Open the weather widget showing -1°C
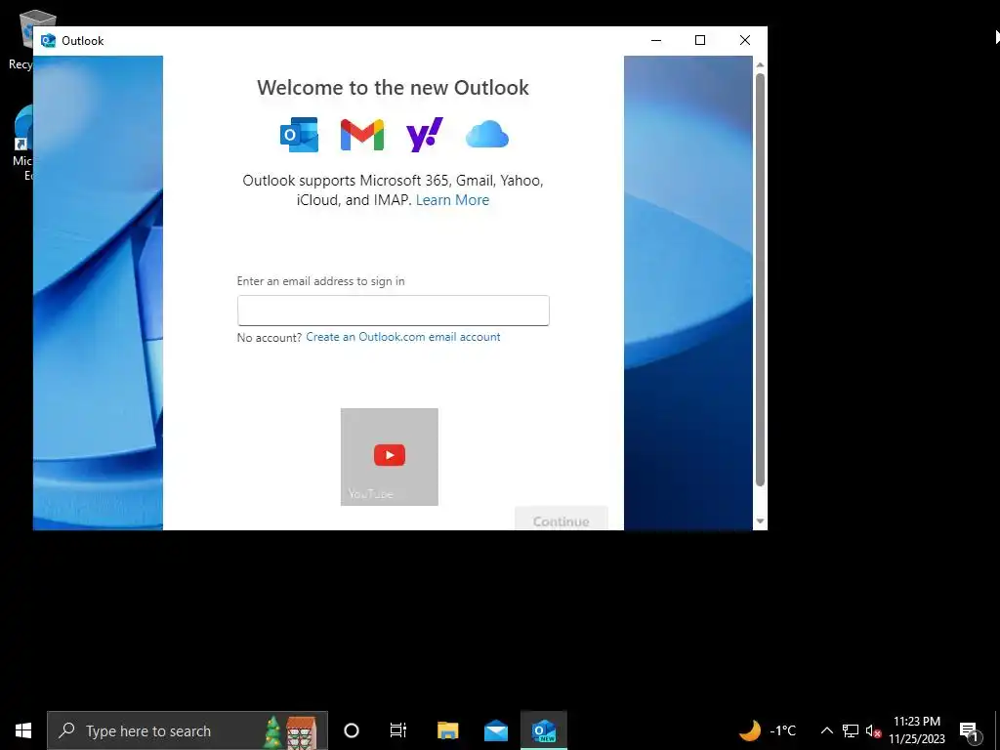The height and width of the screenshot is (750, 1000). (768, 730)
